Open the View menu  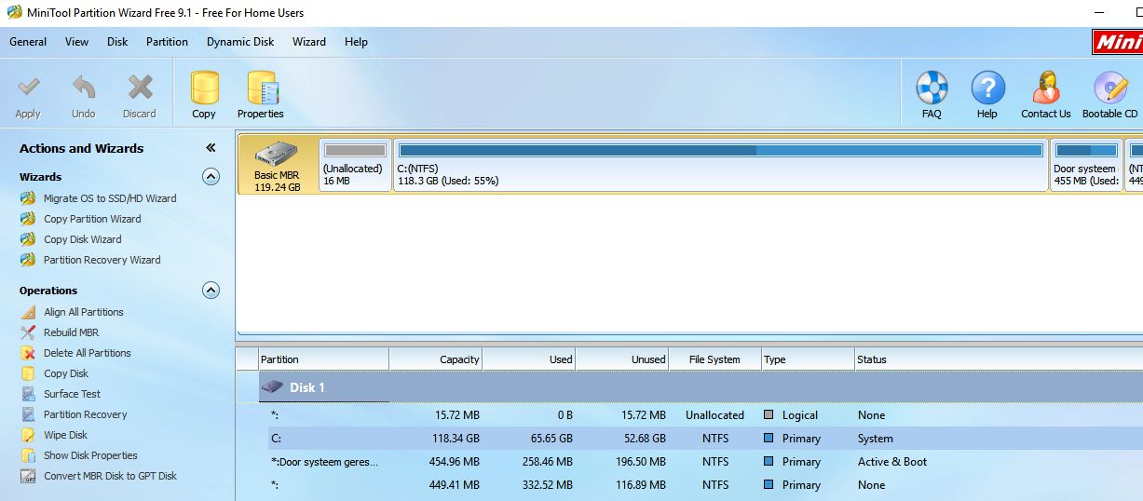pyautogui.click(x=77, y=42)
